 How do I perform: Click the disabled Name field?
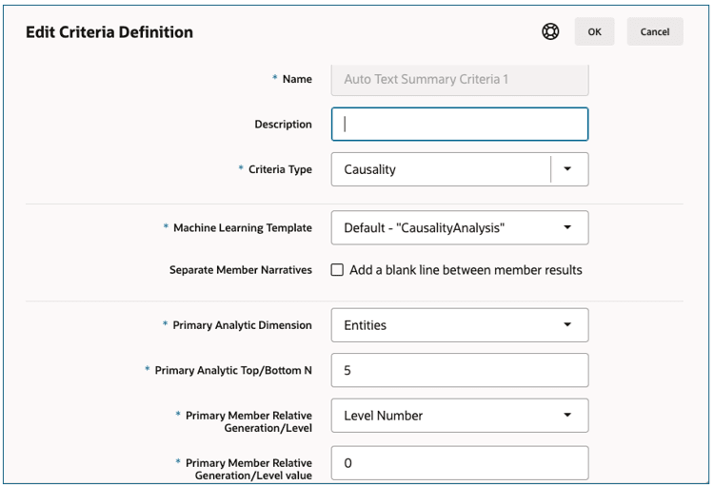tap(460, 79)
